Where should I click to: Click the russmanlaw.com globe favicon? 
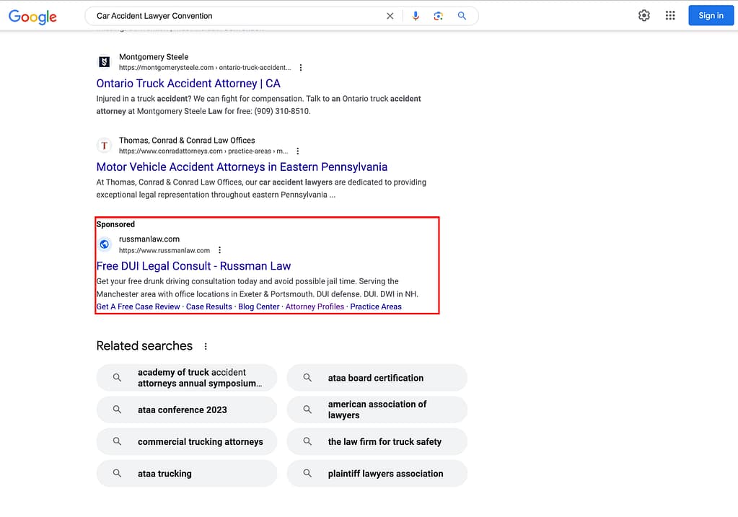104,244
